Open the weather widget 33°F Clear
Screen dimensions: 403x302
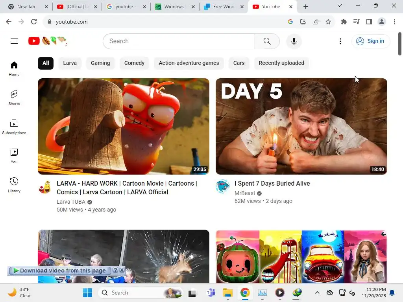[19, 293]
